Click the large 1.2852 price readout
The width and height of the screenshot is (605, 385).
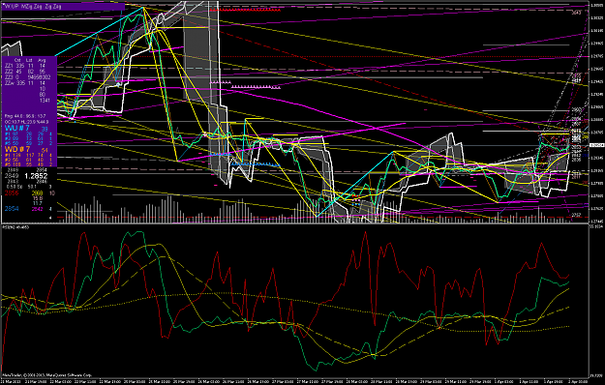pyautogui.click(x=36, y=176)
